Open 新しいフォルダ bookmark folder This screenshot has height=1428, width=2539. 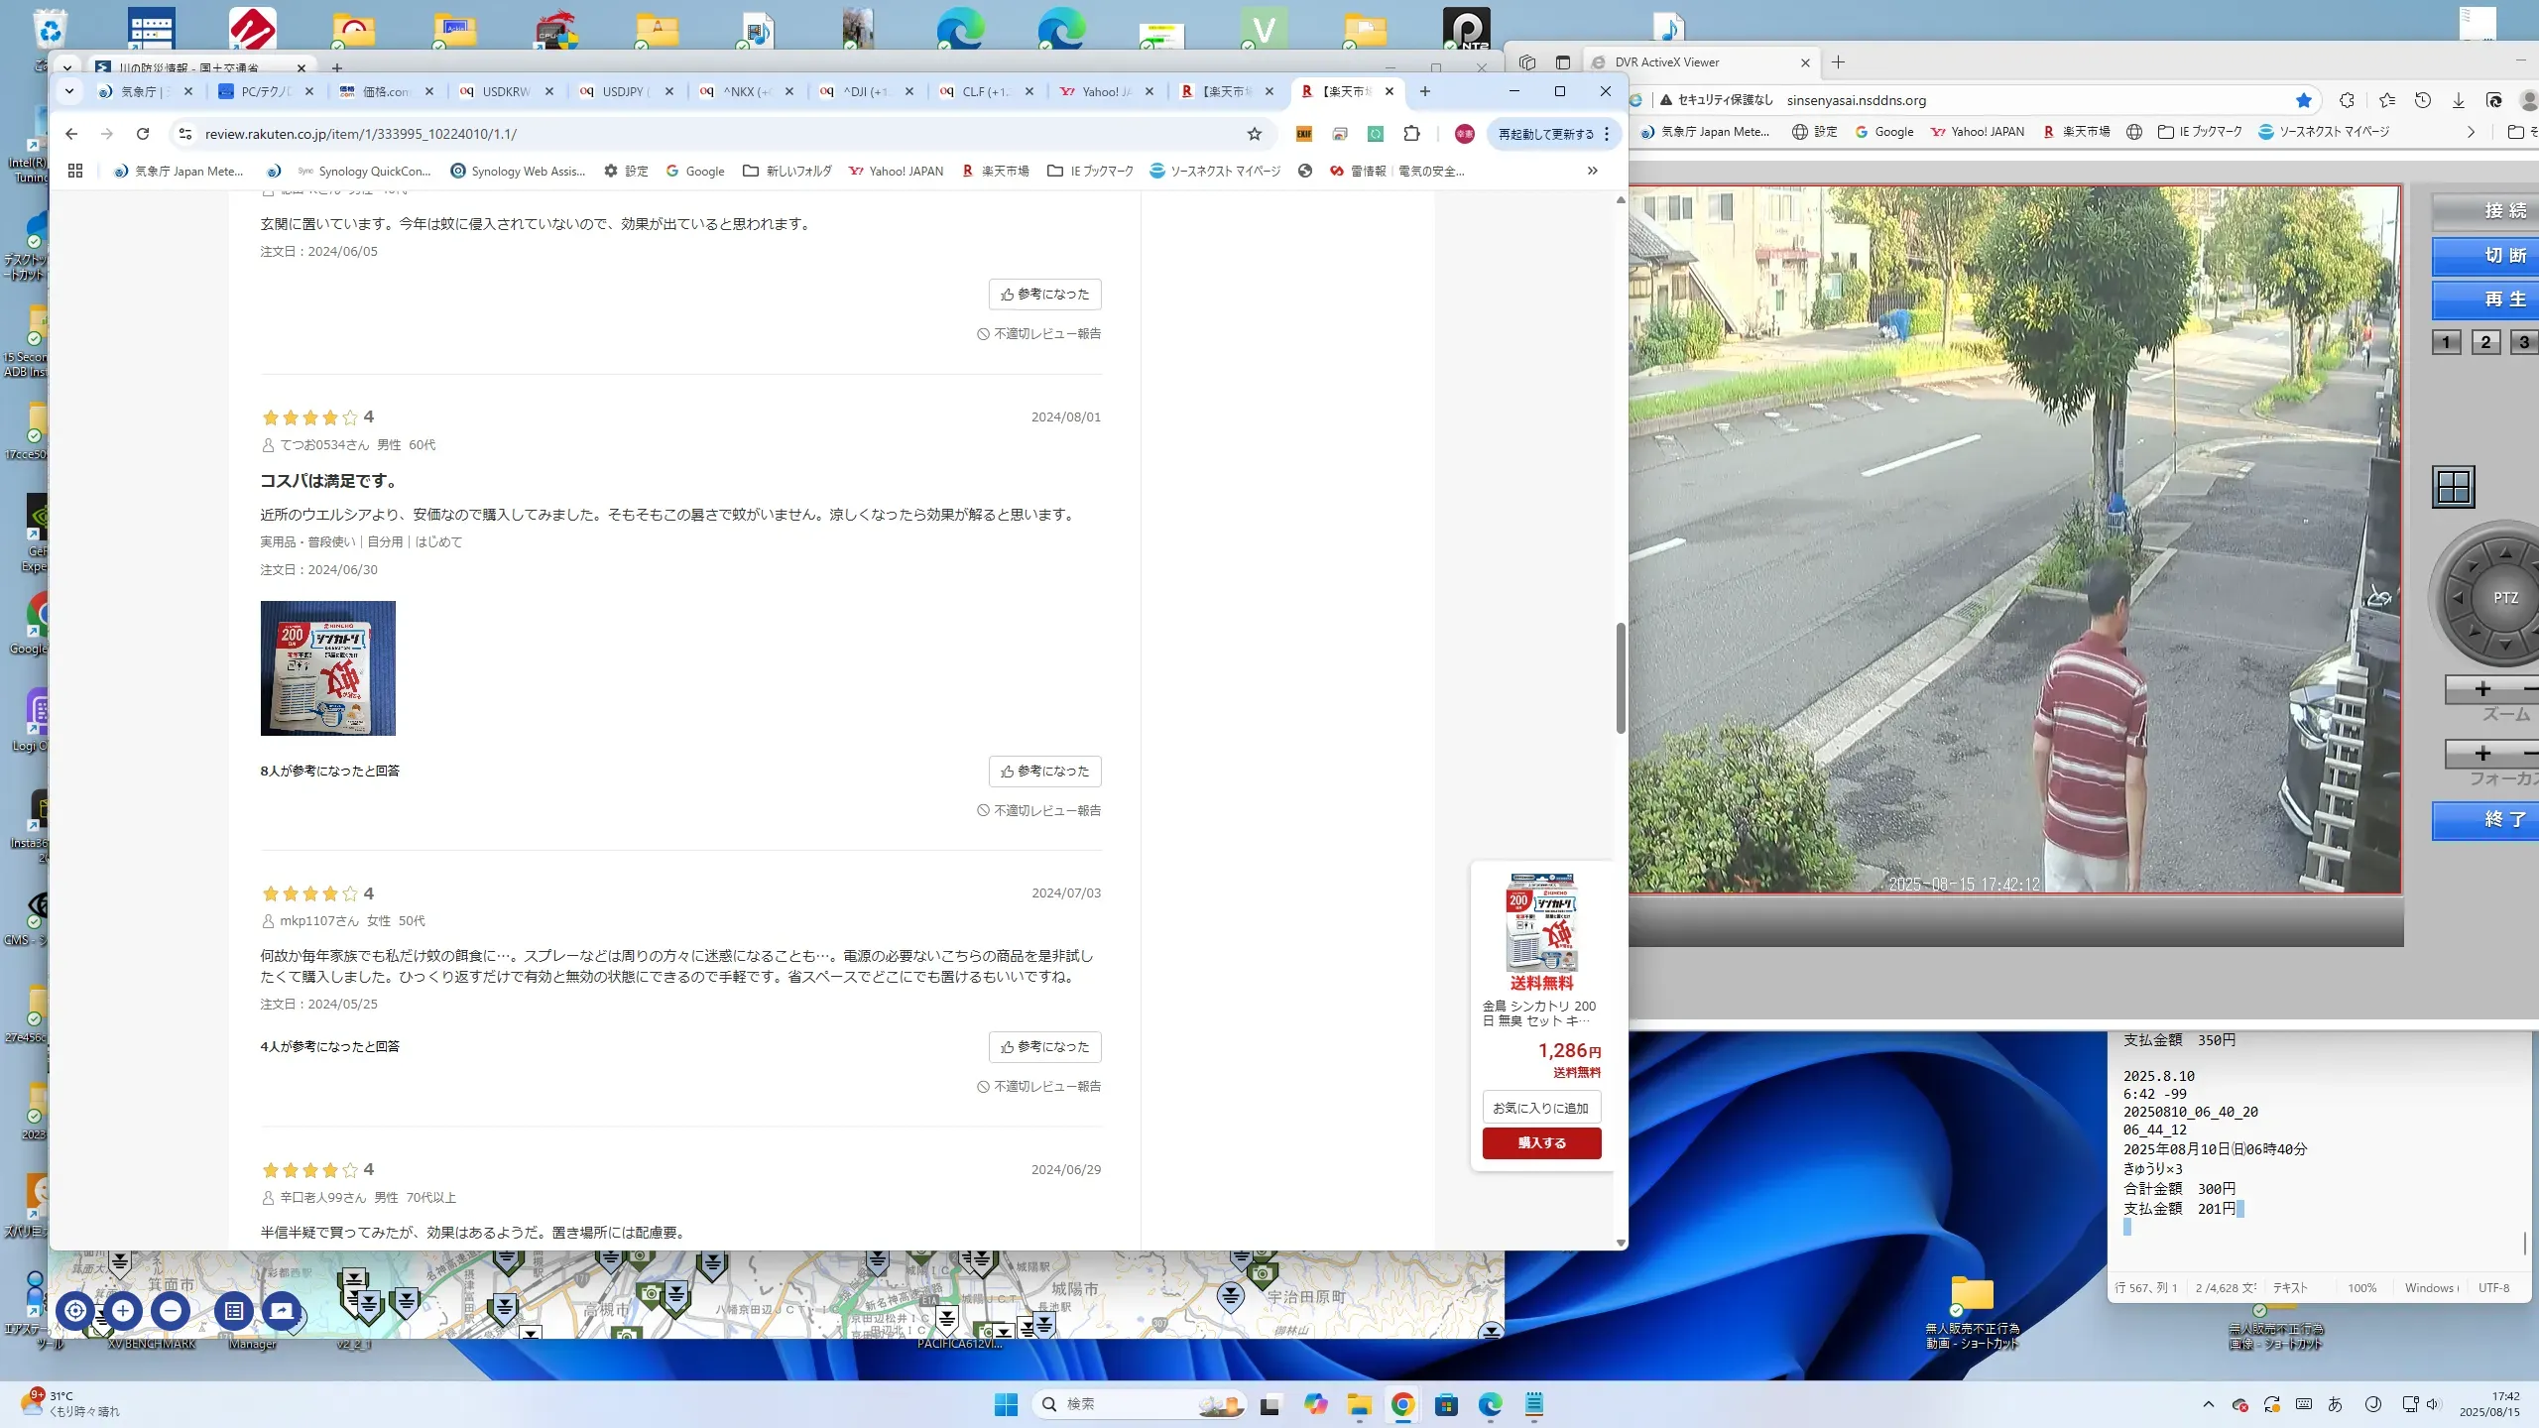coord(787,171)
